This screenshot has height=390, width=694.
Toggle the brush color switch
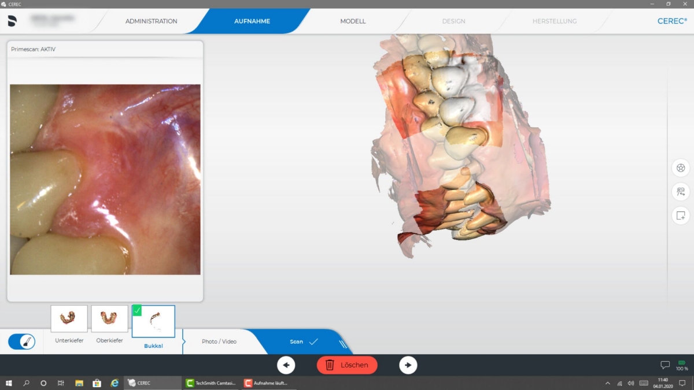coord(22,341)
